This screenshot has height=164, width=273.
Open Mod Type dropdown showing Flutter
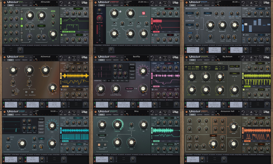coord(41,25)
